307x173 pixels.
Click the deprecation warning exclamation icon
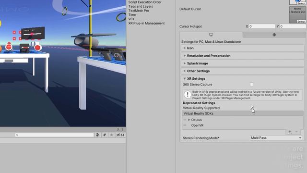188,95
